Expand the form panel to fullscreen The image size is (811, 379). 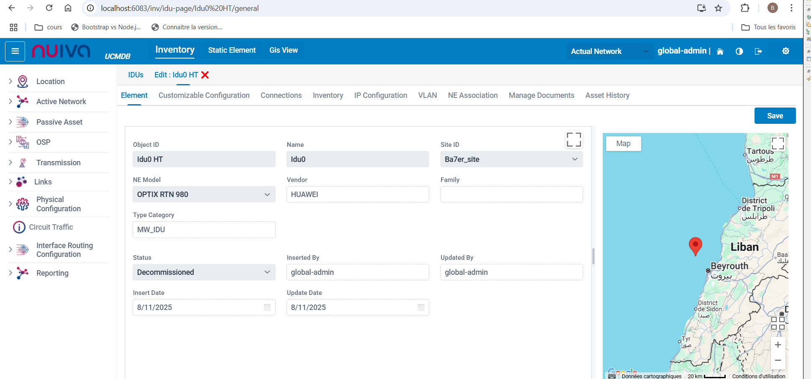573,140
